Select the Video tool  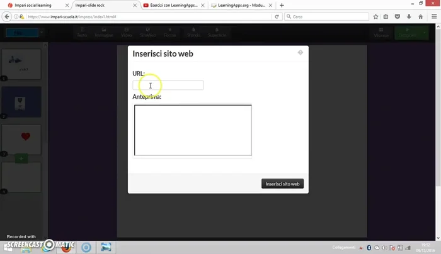[126, 32]
